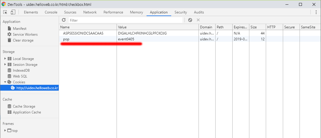Screen dimensions: 321x138
Task: Select the pop cookie name cell
Action: point(88,39)
